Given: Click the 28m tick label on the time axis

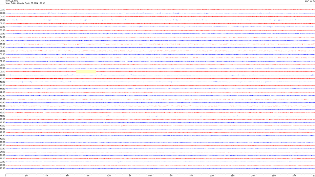Looking at the screenshot, I should click(x=294, y=176).
